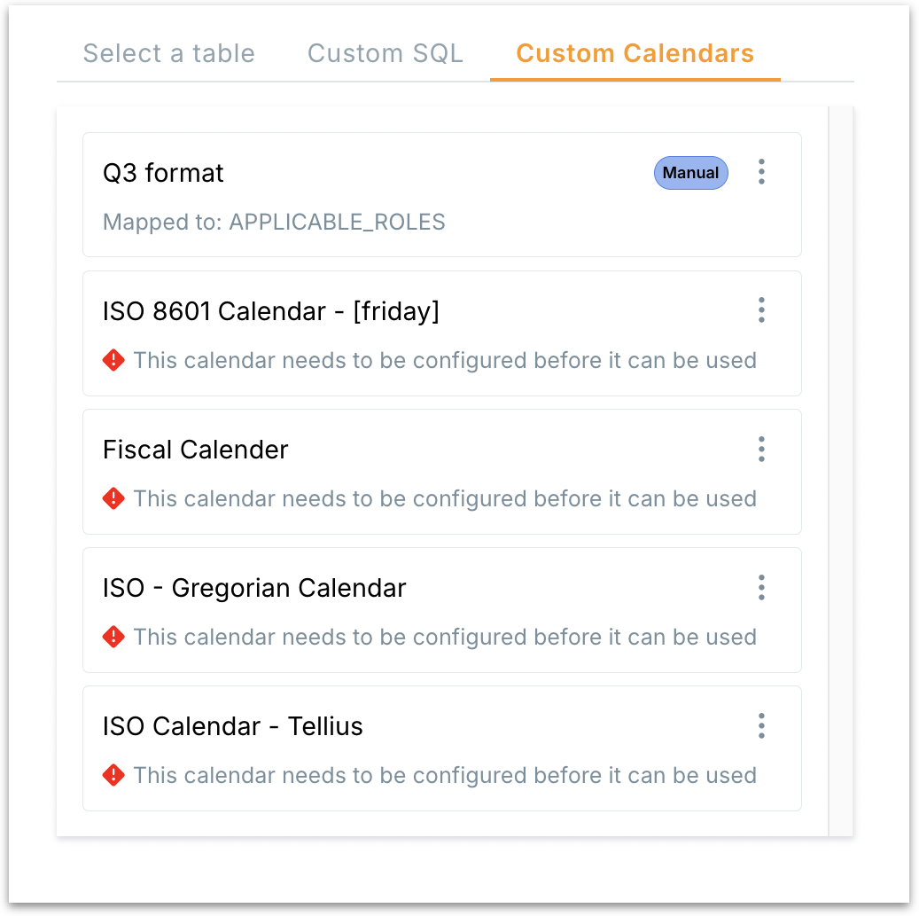Switch to the Select a table tab
This screenshot has height=916, width=919.
[168, 53]
